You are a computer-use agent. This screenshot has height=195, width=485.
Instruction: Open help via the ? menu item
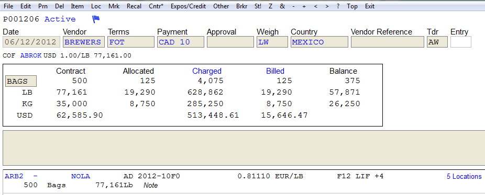coord(338,6)
